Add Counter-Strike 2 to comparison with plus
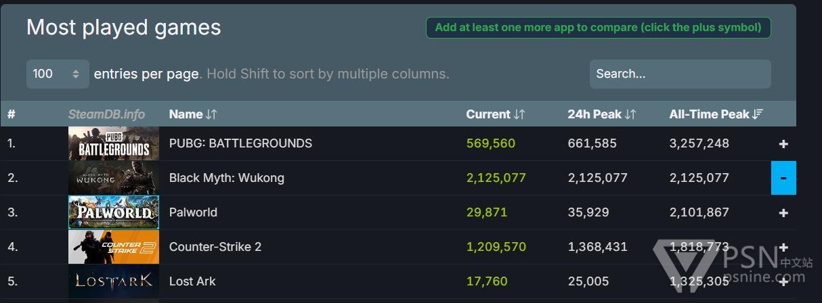This screenshot has width=822, height=303. (x=783, y=247)
